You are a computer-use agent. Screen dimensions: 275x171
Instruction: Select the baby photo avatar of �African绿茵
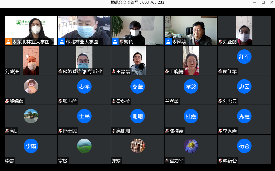click(x=31, y=86)
